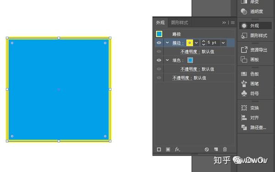Collapse the 描边 stroke row chevron

coord(167,43)
